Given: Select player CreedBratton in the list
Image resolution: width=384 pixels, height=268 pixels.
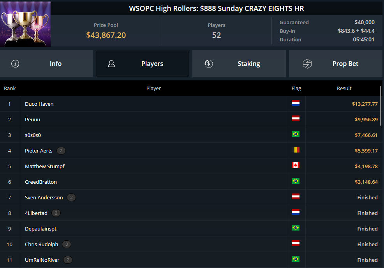Looking at the screenshot, I should [x=41, y=182].
